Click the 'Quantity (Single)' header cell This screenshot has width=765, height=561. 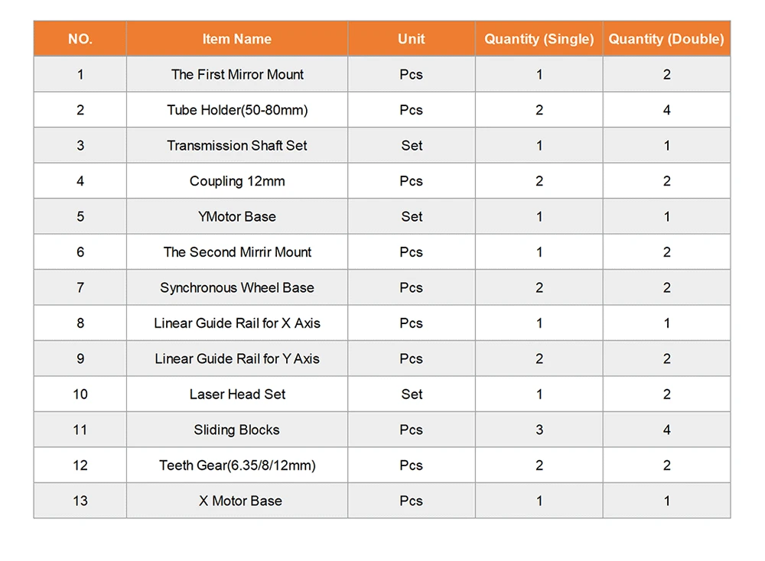(539, 39)
